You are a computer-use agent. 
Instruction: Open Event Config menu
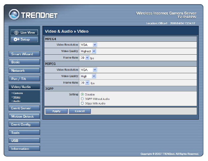pos(24,125)
